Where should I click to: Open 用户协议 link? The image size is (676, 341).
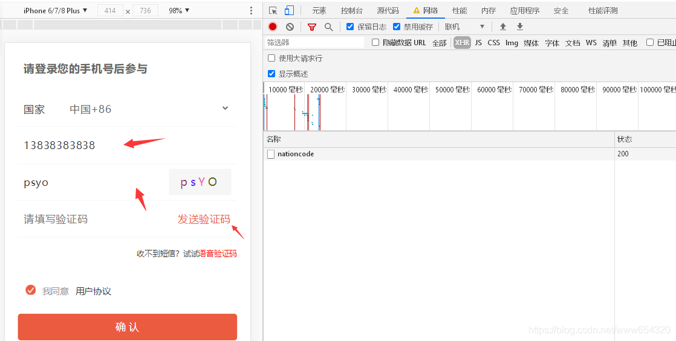tap(94, 291)
